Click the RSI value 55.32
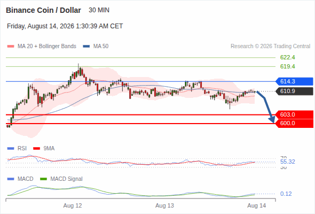 (287, 162)
